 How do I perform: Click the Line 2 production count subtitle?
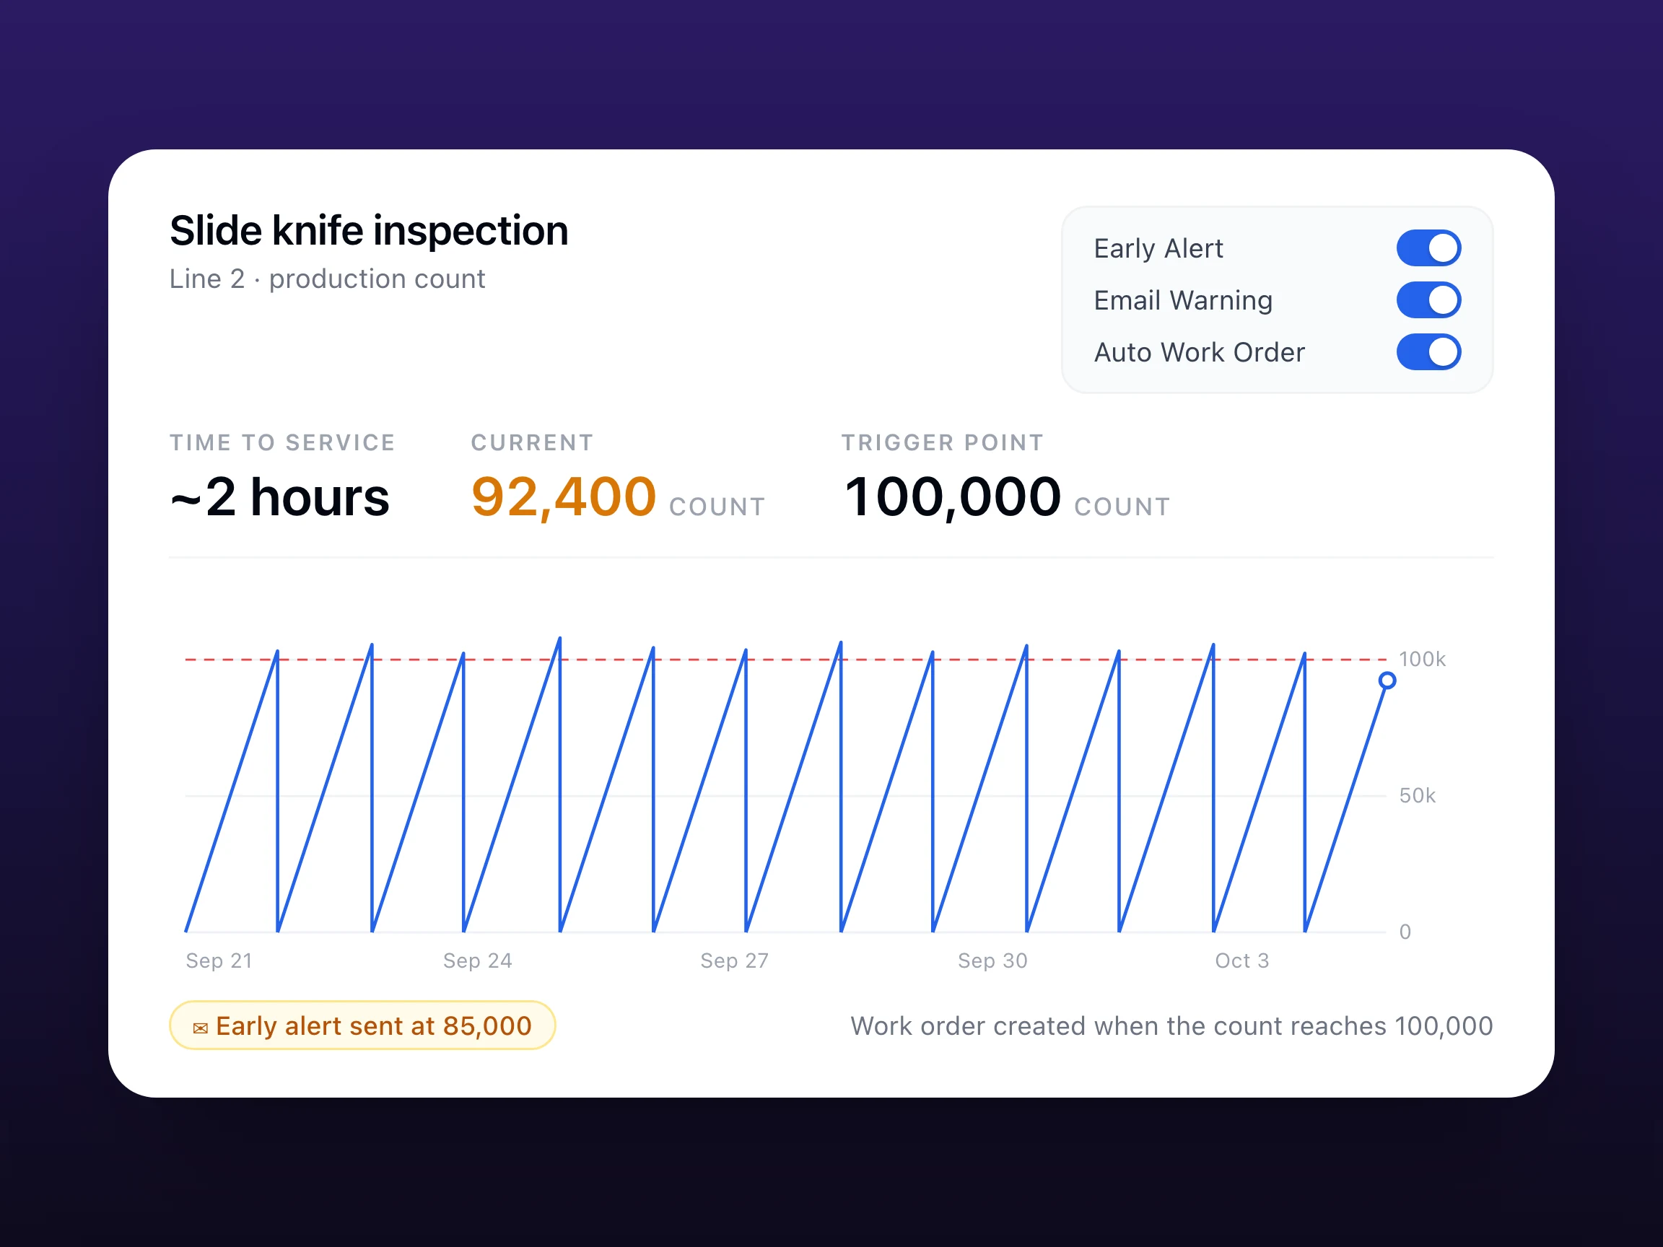point(327,279)
